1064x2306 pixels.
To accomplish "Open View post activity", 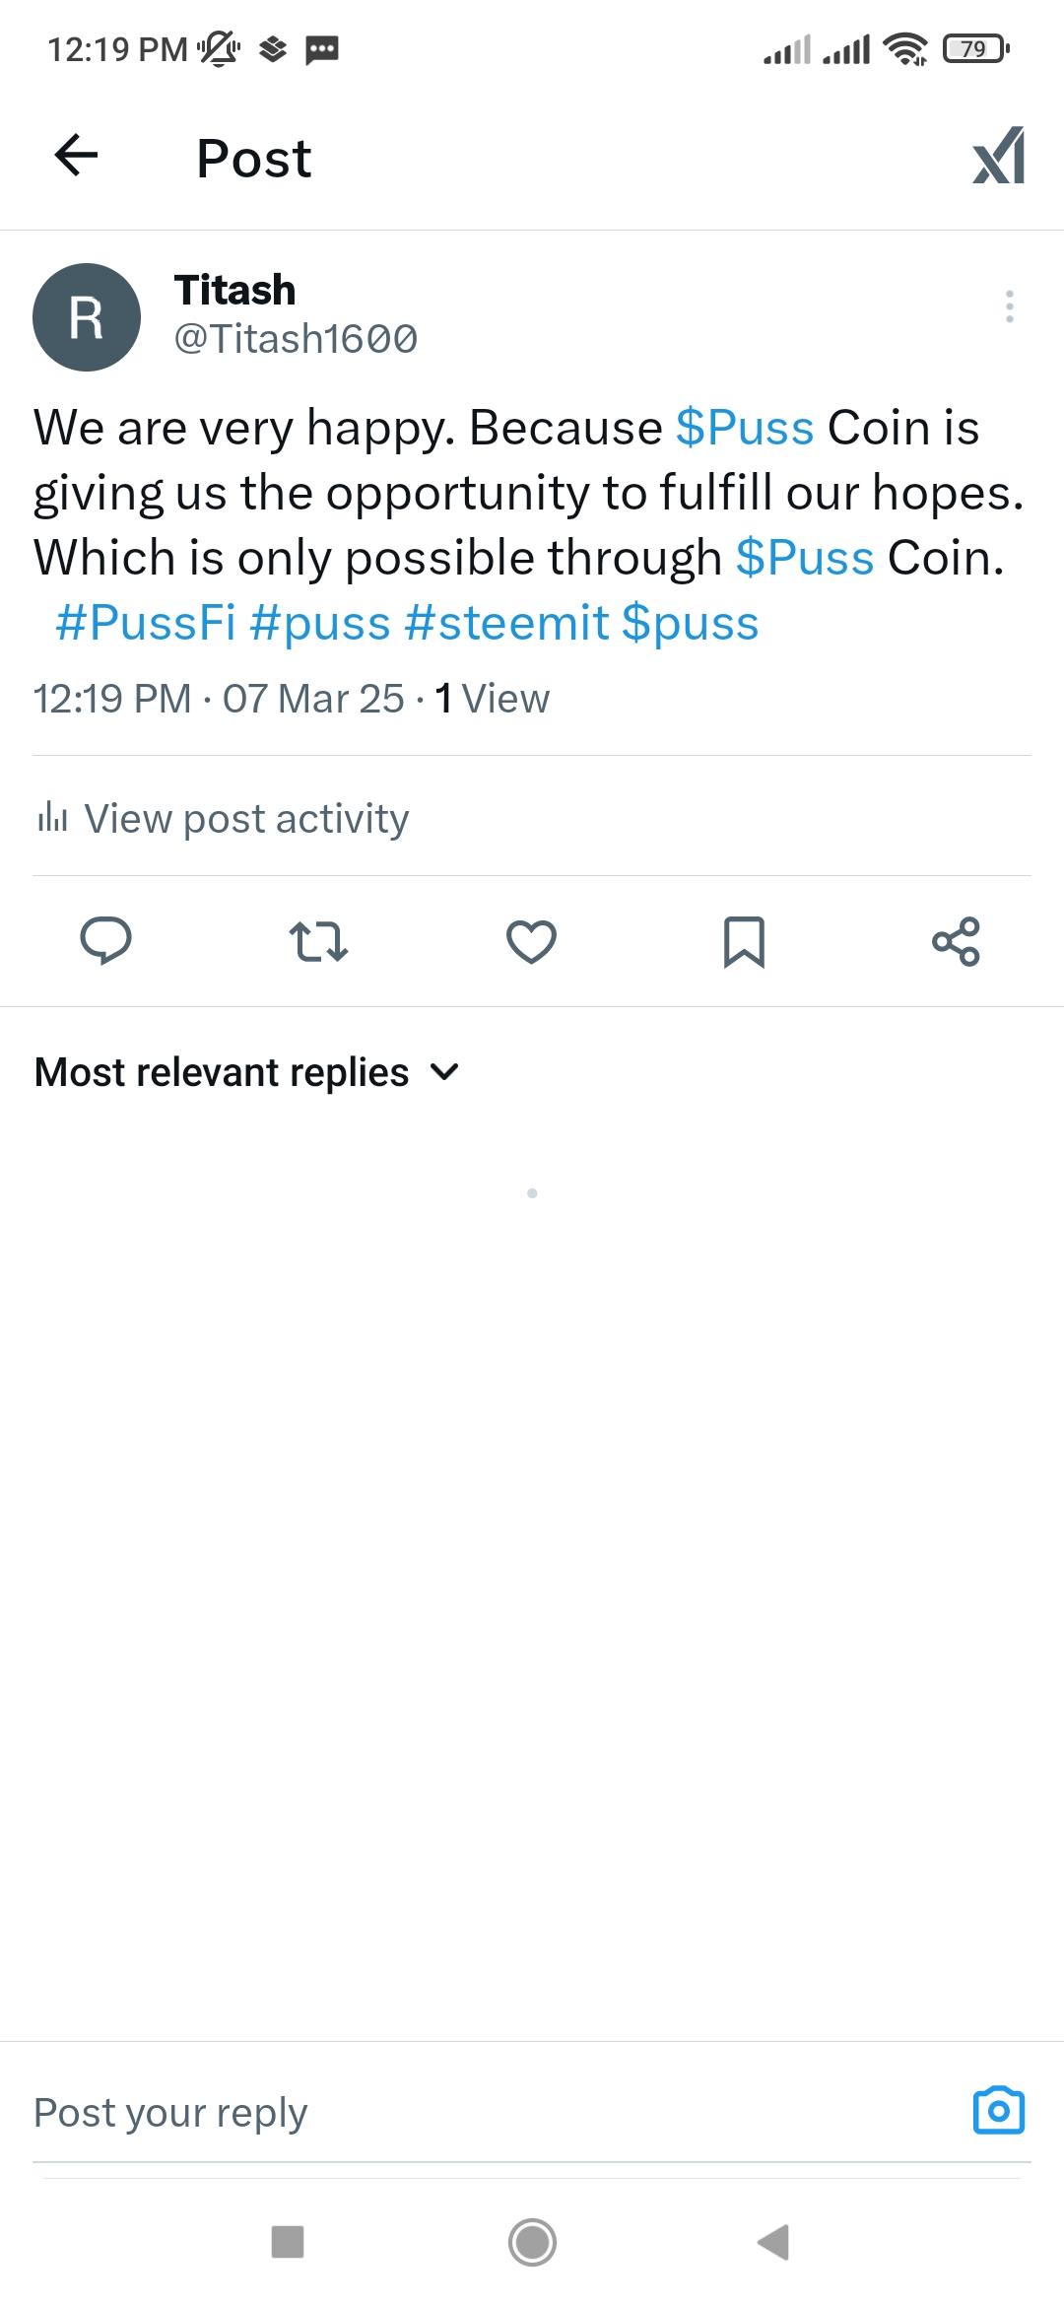I will click(224, 818).
